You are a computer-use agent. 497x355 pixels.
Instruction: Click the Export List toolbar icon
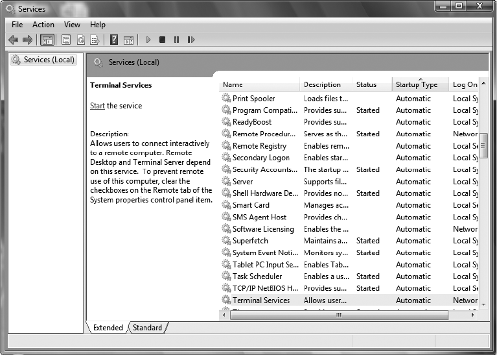[95, 40]
